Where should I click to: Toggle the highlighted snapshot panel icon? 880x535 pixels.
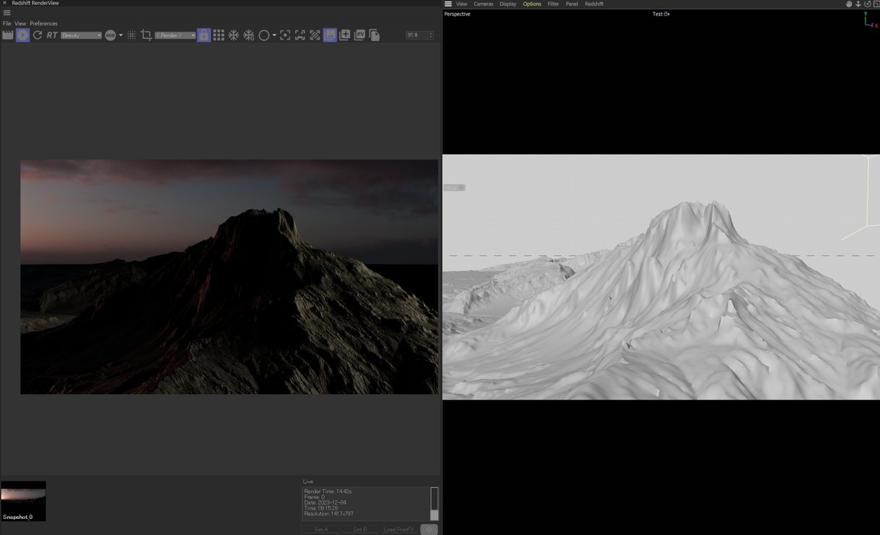tap(330, 34)
